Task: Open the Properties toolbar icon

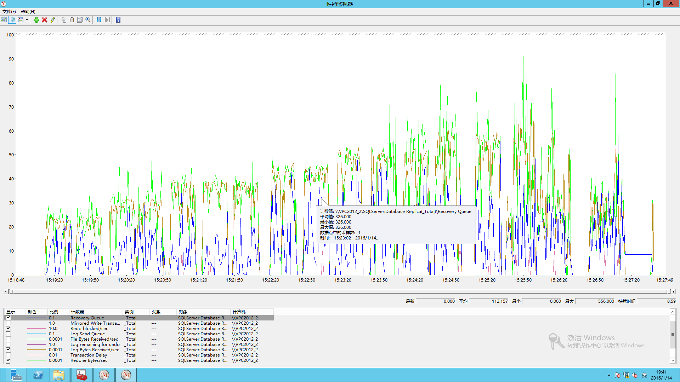Action: [80, 20]
